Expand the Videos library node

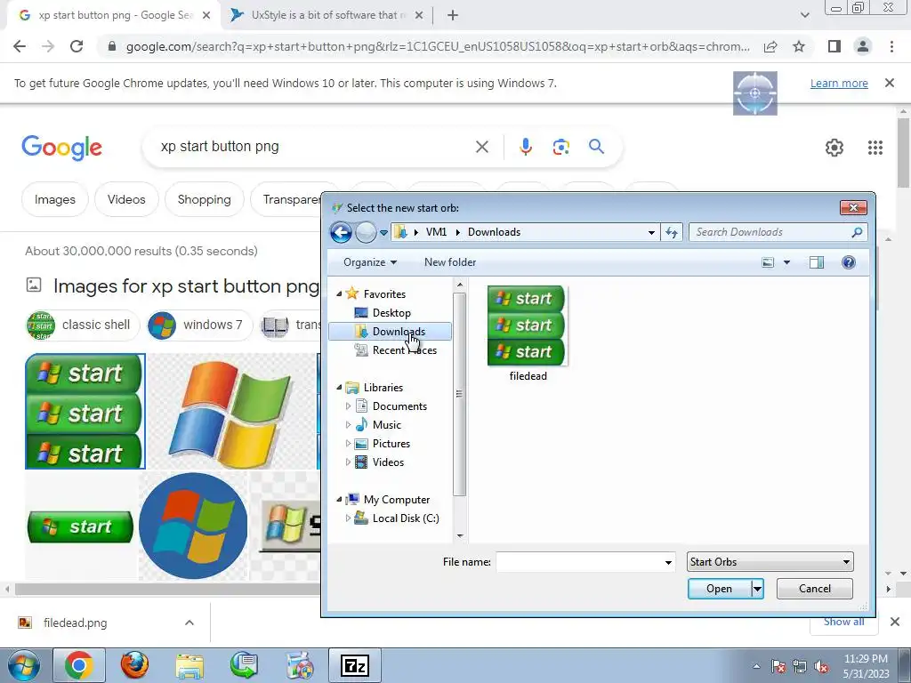tap(348, 462)
